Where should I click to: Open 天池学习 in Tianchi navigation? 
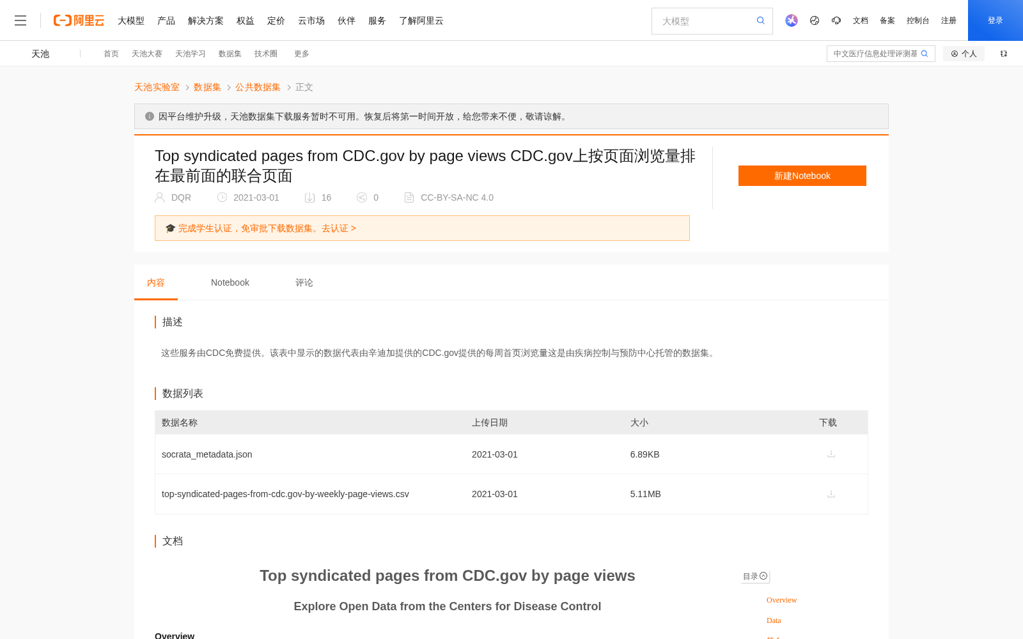(191, 54)
